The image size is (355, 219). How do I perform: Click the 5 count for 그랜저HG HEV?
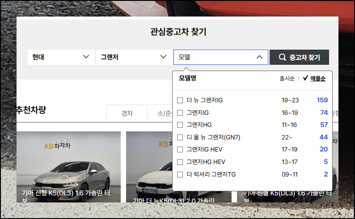pos(326,162)
